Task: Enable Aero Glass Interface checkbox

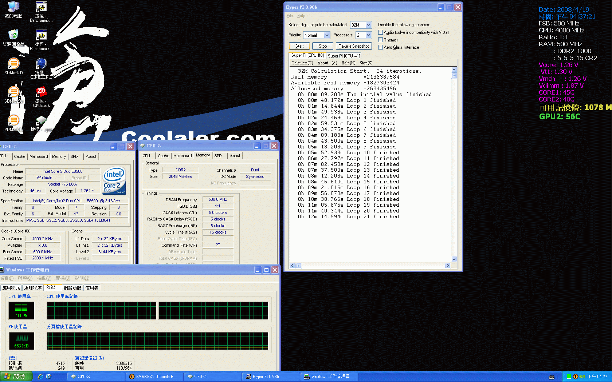Action: pyautogui.click(x=380, y=47)
